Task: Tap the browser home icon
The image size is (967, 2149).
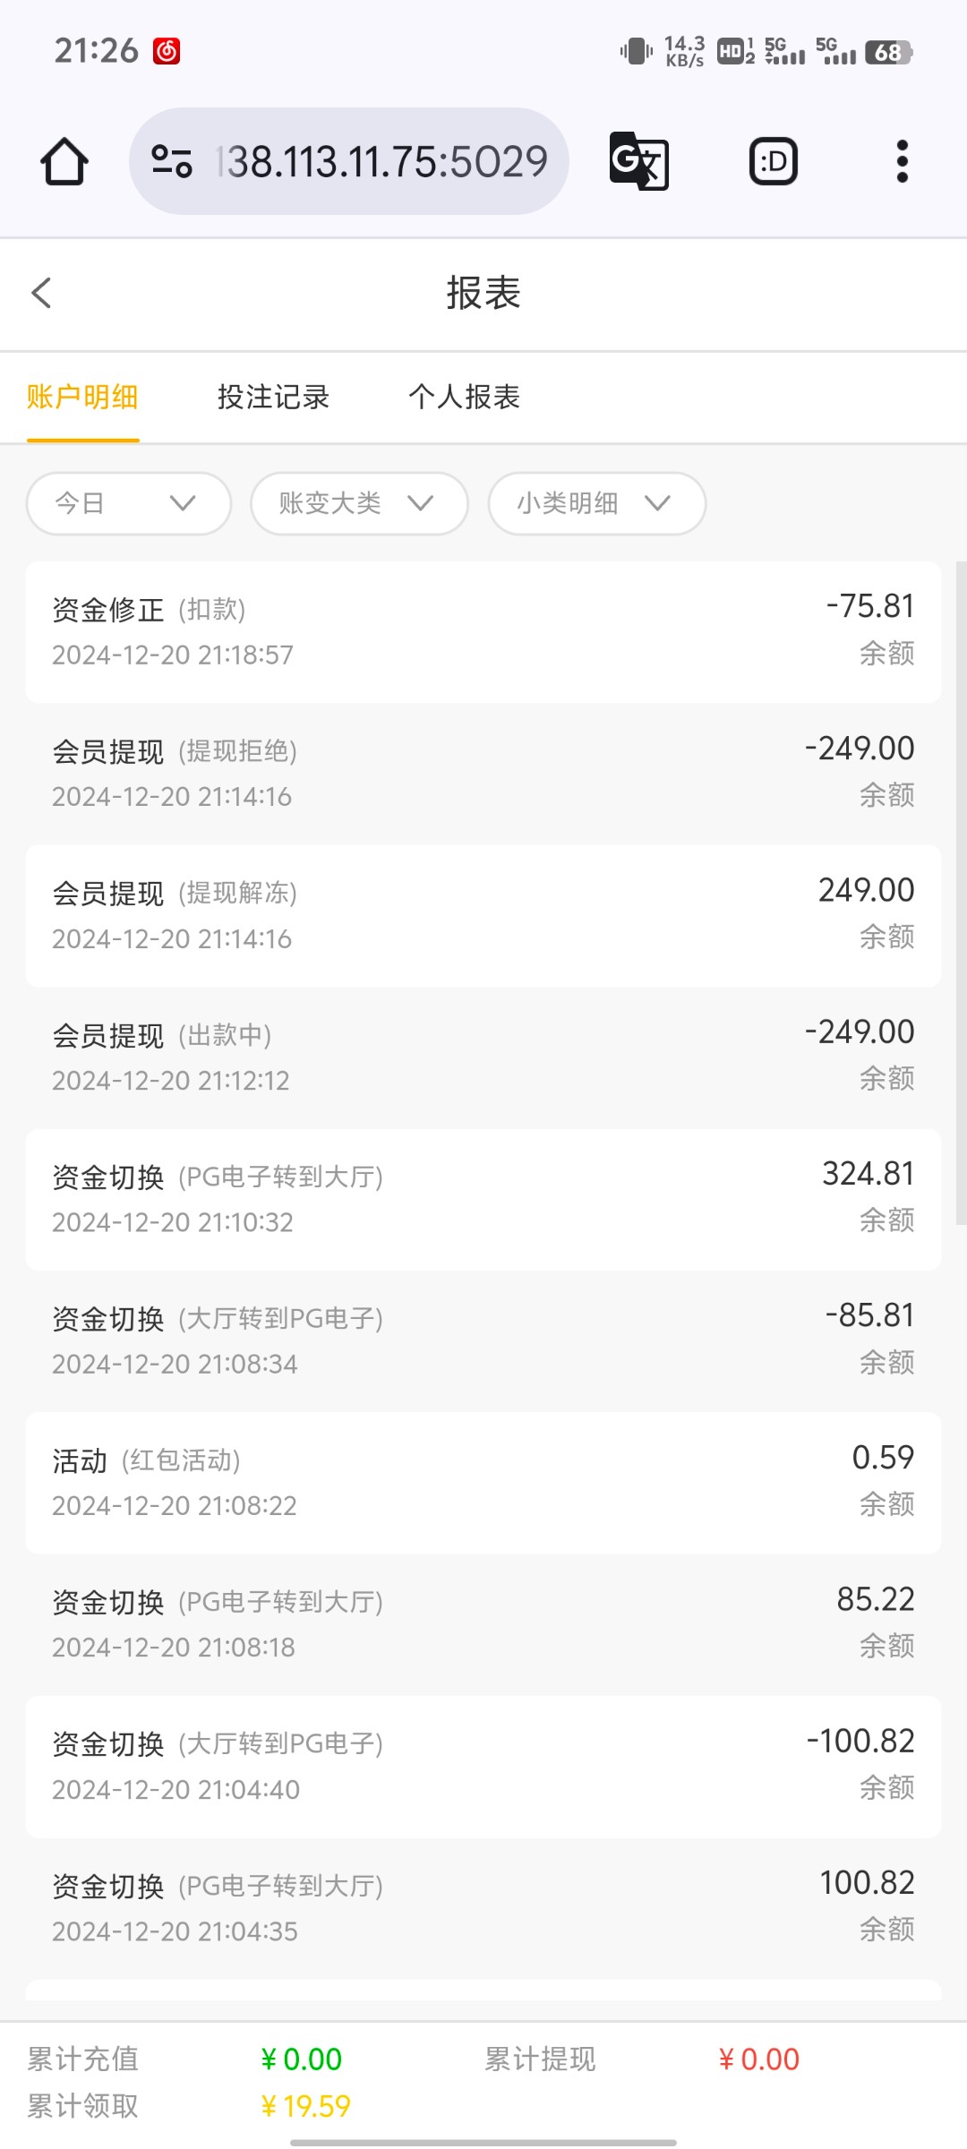Action: click(64, 162)
